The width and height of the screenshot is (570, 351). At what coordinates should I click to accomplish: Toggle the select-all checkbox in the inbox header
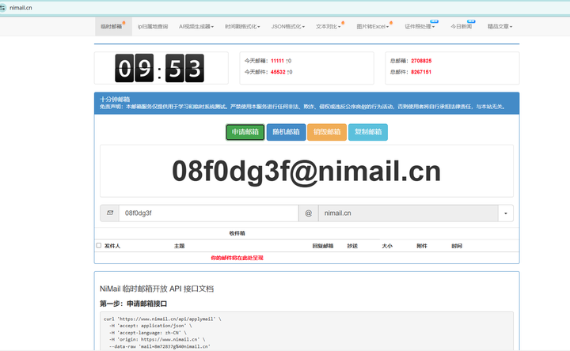click(99, 246)
